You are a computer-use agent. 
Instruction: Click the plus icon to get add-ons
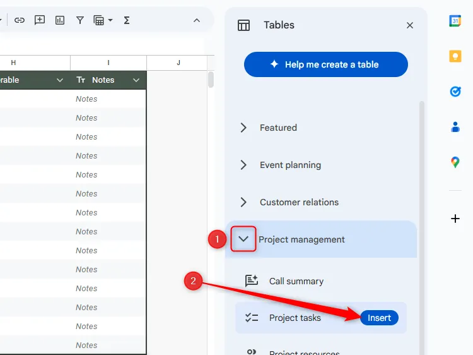455,219
